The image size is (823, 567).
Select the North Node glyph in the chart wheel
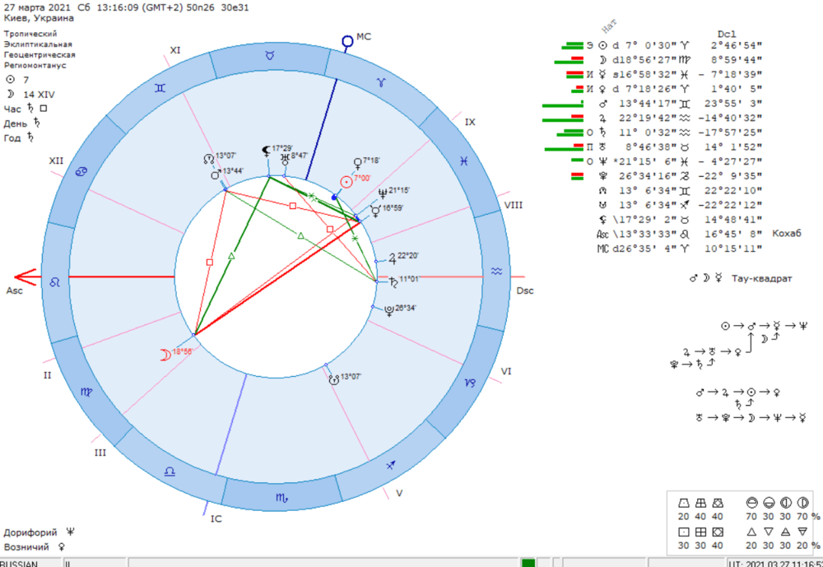point(208,159)
